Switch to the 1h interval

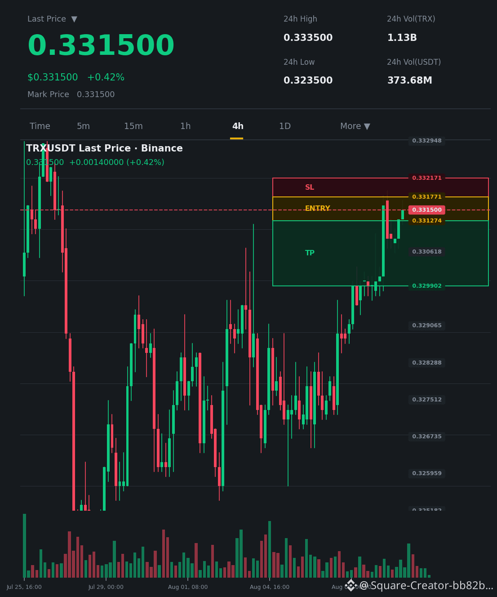(x=186, y=126)
